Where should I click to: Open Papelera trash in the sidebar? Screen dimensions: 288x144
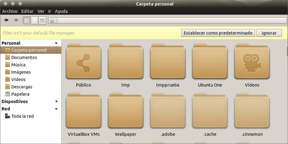[31, 94]
